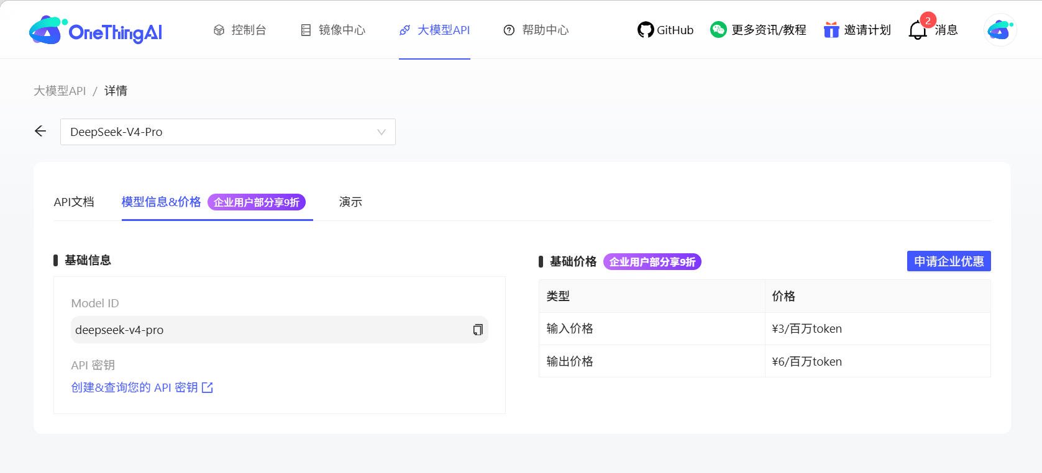Click the 控制台 cube icon
The width and height of the screenshot is (1042, 473).
[219, 30]
